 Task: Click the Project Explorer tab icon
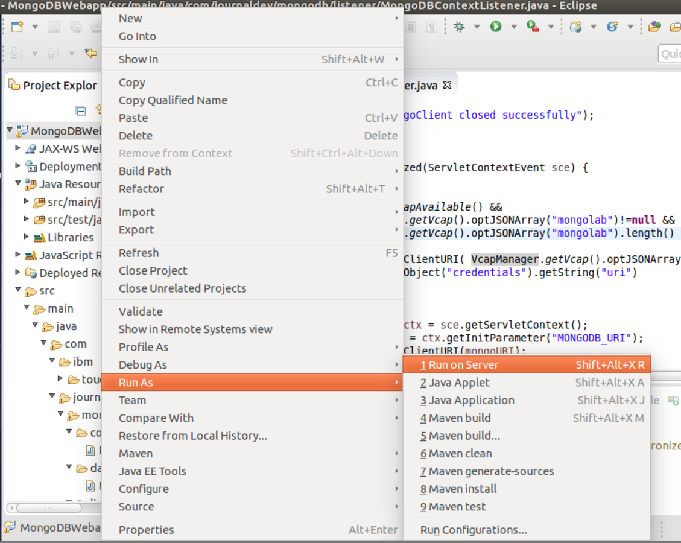(x=14, y=84)
